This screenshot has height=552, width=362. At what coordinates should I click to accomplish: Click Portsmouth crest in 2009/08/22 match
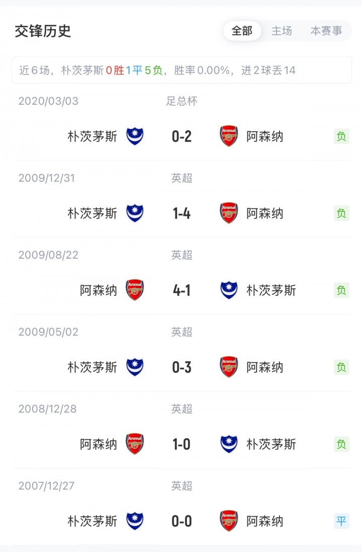pos(229,290)
